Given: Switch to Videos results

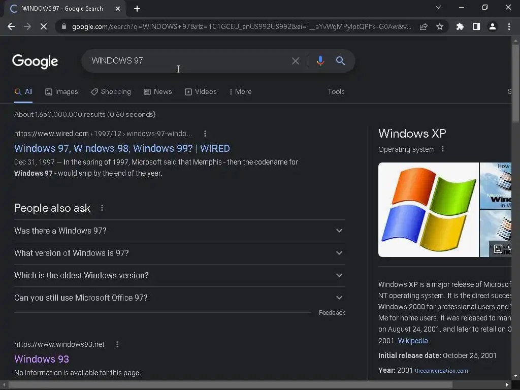Looking at the screenshot, I should coord(201,92).
